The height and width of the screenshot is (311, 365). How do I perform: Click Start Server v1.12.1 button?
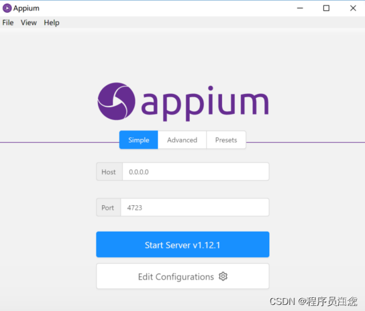183,245
